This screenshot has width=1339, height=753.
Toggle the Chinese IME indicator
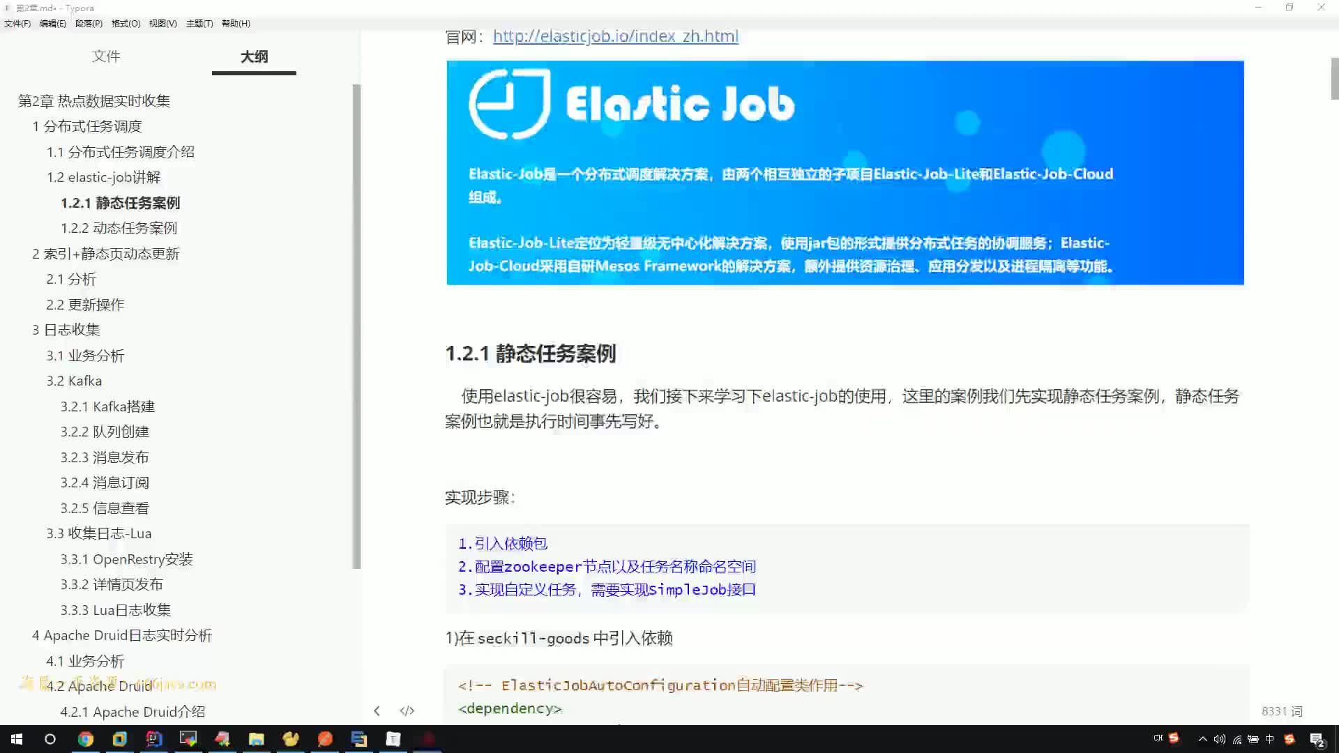tap(1269, 739)
